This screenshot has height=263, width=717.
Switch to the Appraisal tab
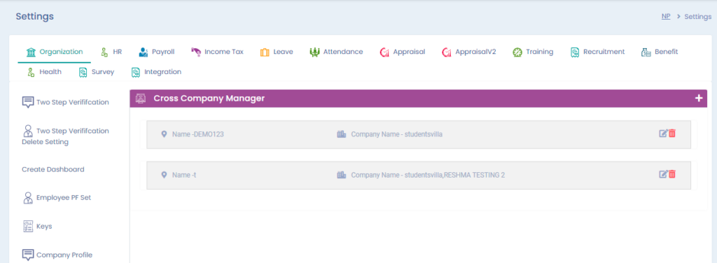coord(403,52)
